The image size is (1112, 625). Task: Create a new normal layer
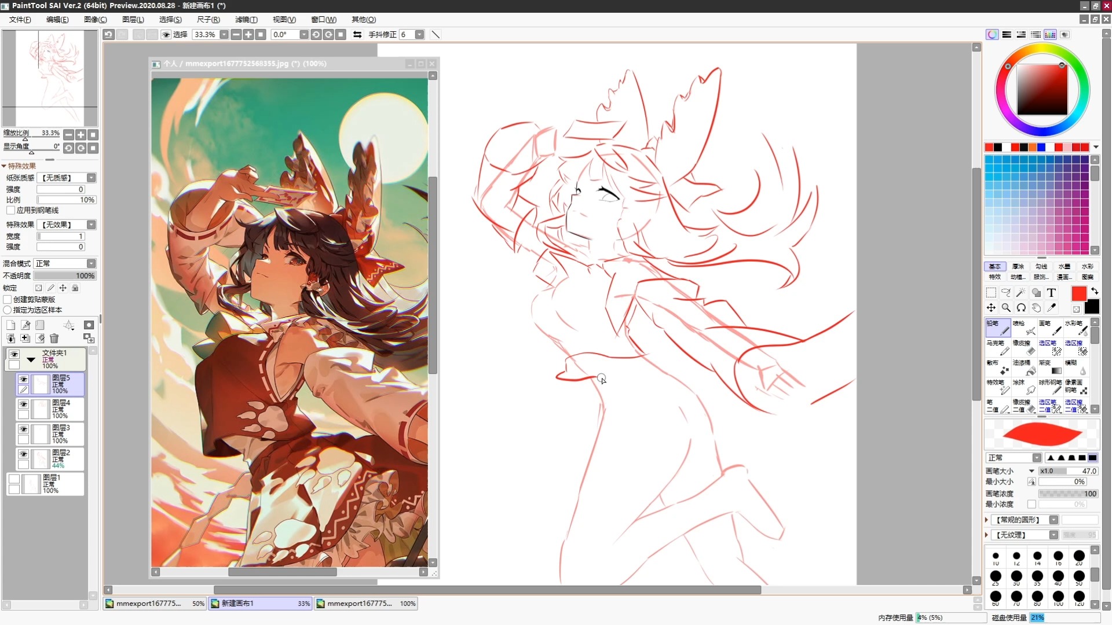click(x=10, y=325)
